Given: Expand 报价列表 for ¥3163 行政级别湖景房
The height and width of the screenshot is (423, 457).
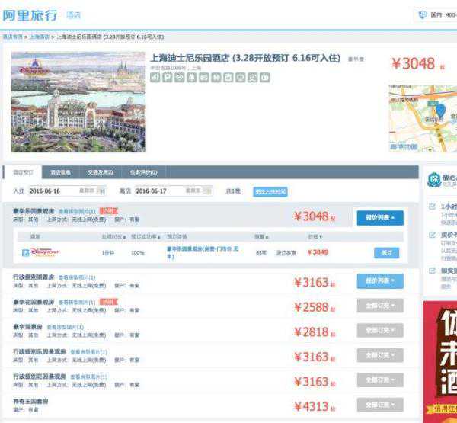Looking at the screenshot, I should [x=380, y=281].
